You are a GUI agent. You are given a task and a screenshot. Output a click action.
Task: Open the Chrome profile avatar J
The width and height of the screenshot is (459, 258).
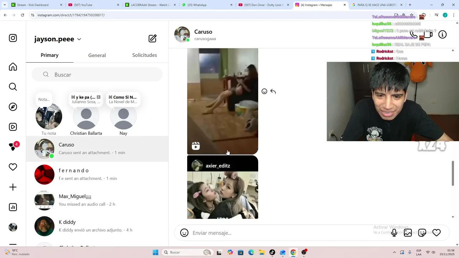click(445, 15)
